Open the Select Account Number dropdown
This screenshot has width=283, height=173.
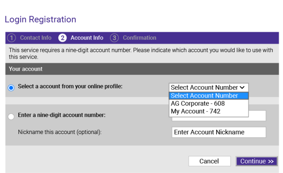(x=209, y=87)
